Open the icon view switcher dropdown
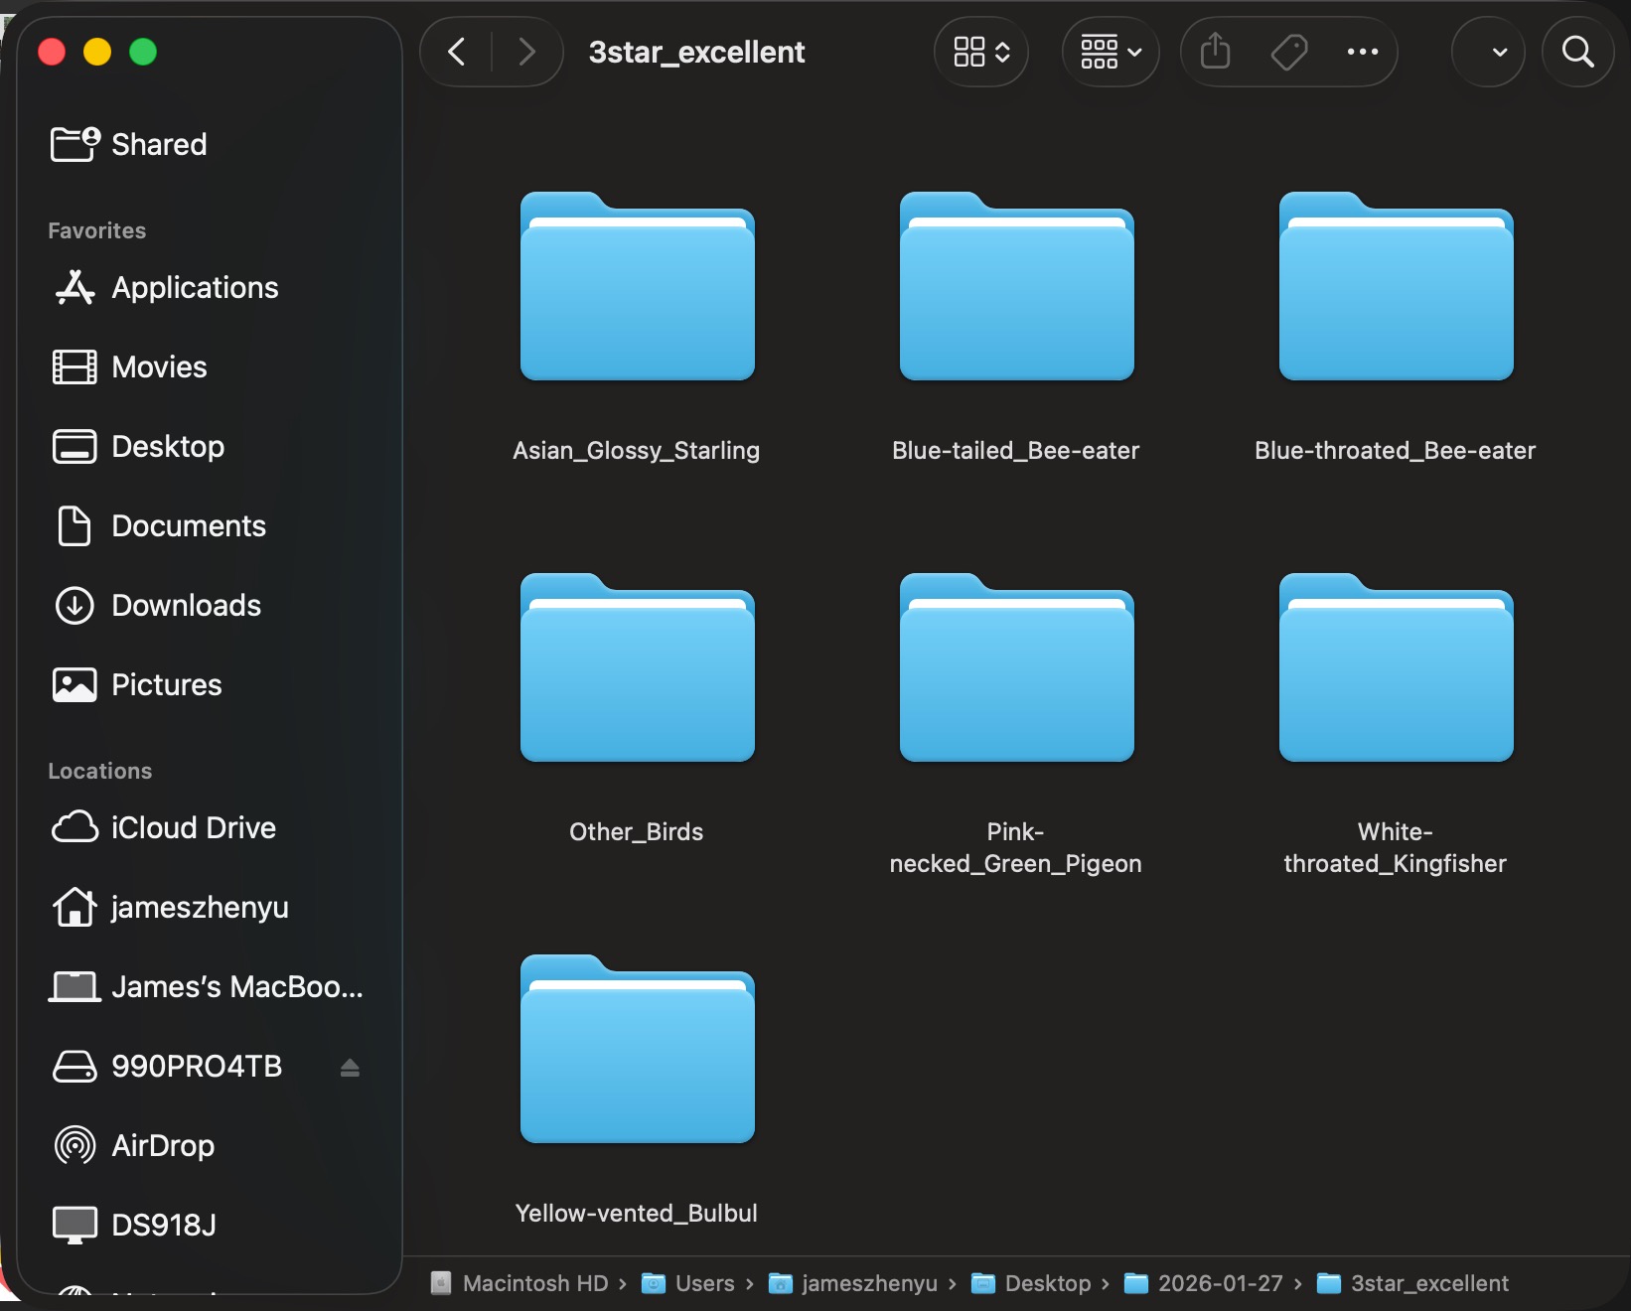The image size is (1631, 1311). click(x=981, y=52)
